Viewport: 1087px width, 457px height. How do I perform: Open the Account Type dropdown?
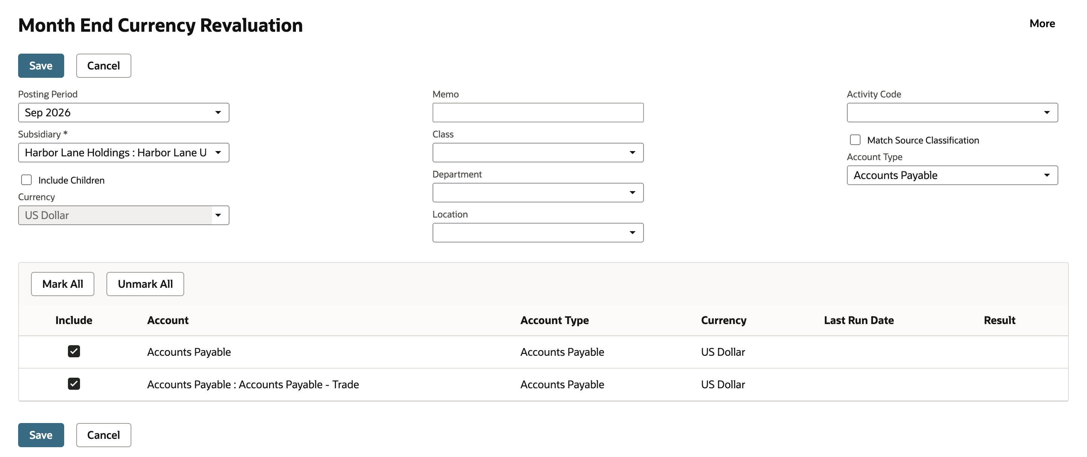click(952, 175)
